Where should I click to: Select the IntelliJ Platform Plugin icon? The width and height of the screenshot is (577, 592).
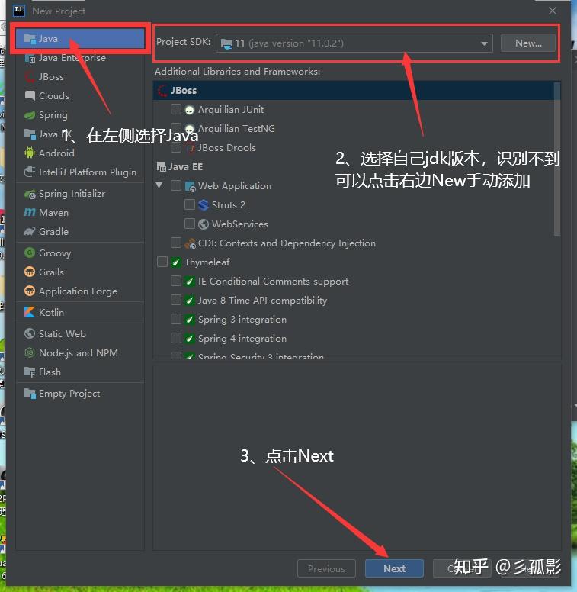point(30,172)
